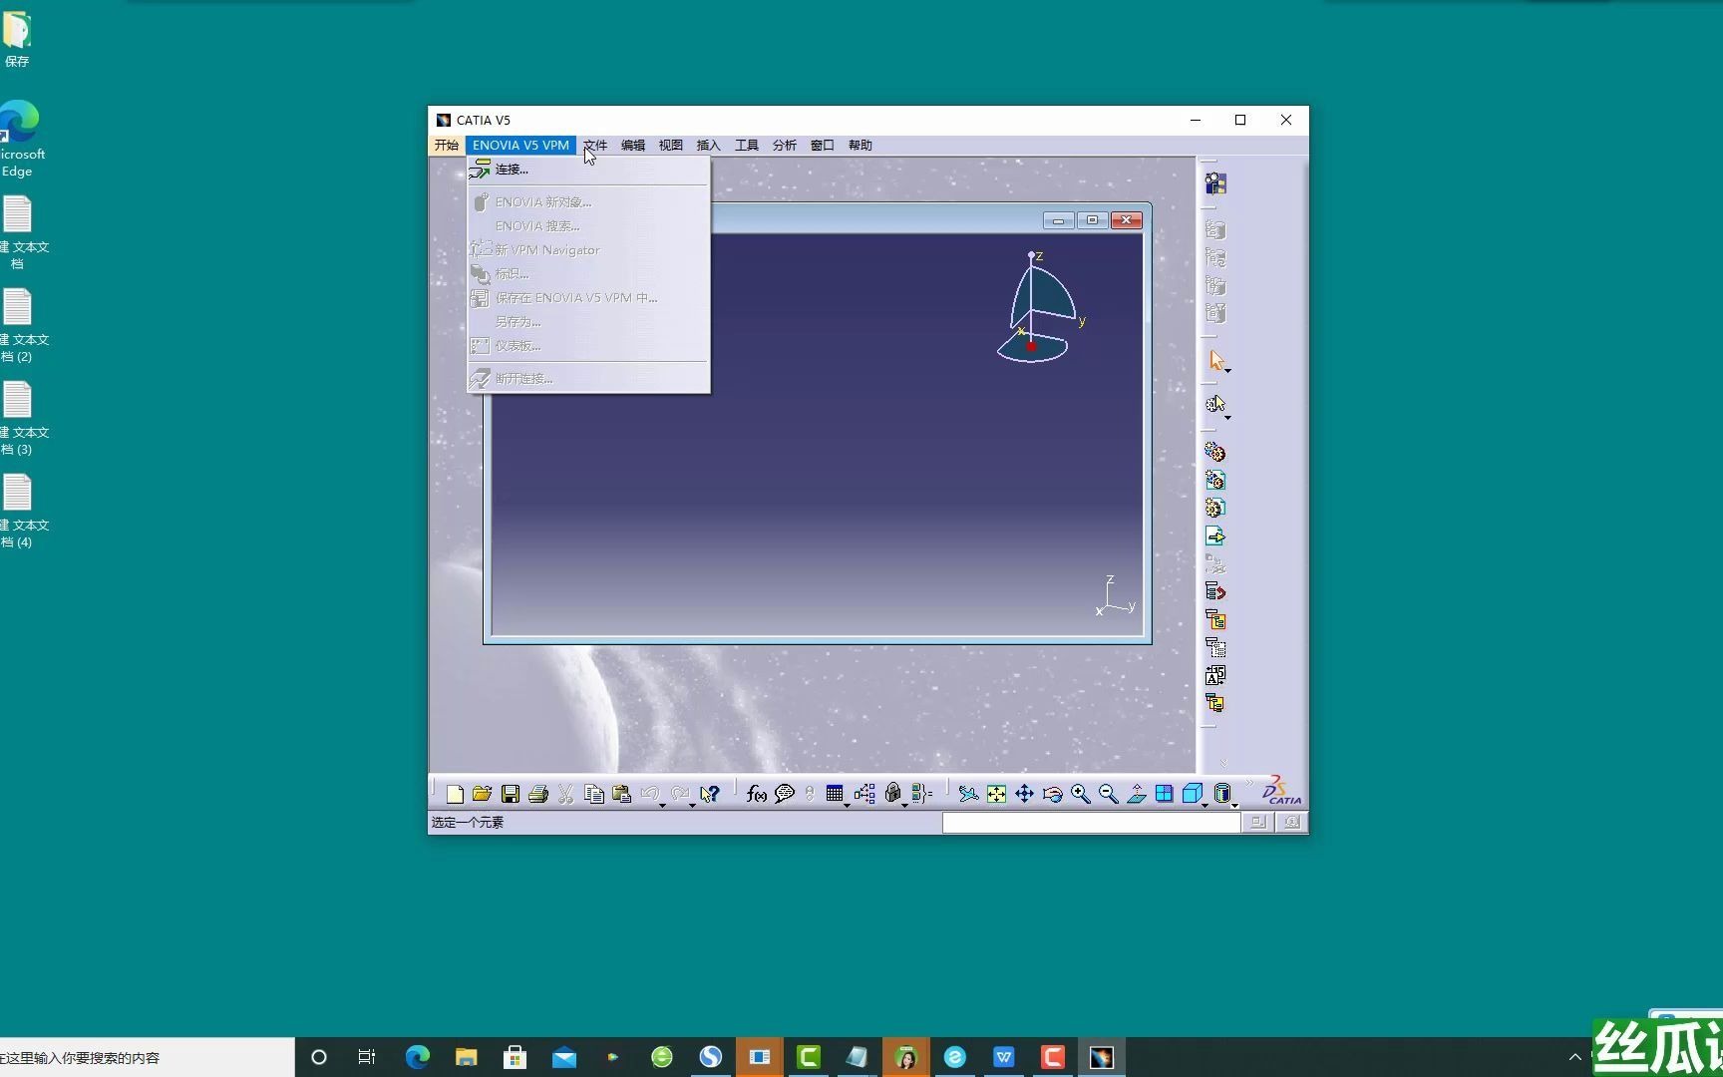Open the 帮助 menu
Screen dimensions: 1723x1077
tap(861, 146)
